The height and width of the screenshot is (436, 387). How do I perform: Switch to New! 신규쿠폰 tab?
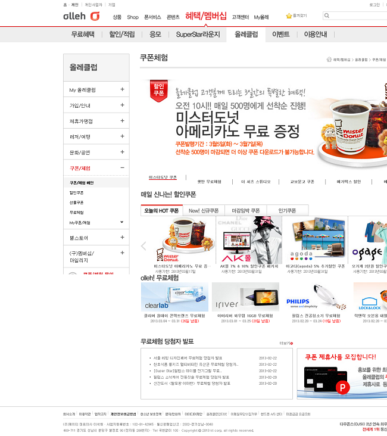pyautogui.click(x=204, y=210)
